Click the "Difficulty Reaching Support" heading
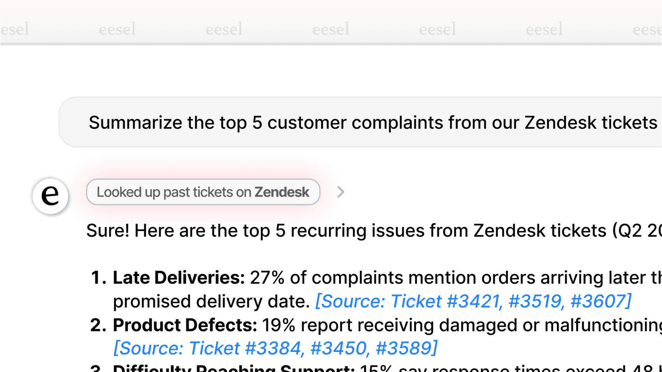 [x=233, y=369]
